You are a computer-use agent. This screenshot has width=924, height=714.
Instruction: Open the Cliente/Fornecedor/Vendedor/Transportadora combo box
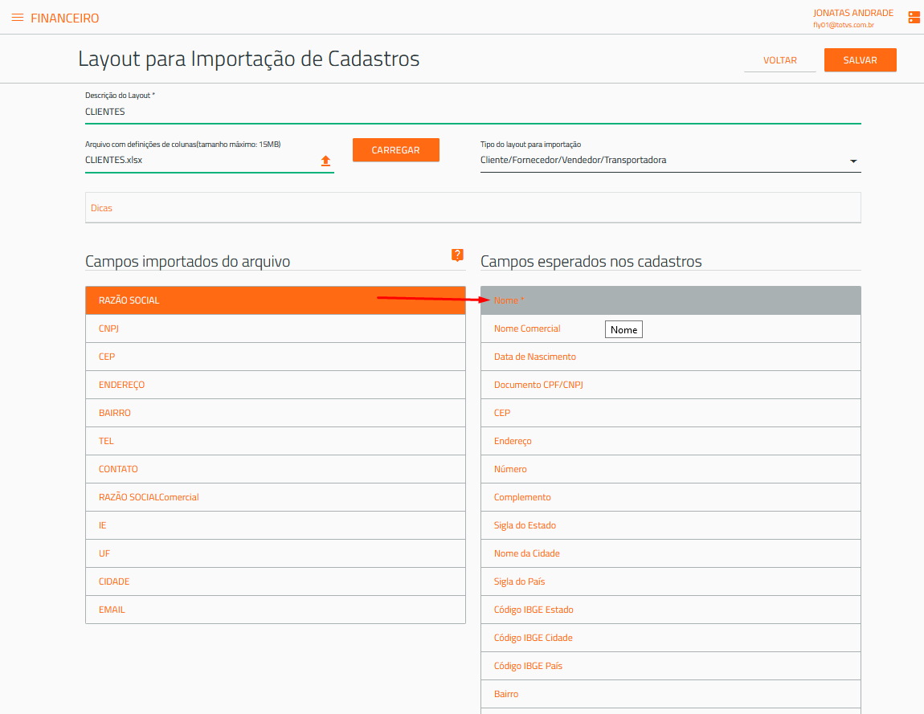click(x=671, y=161)
